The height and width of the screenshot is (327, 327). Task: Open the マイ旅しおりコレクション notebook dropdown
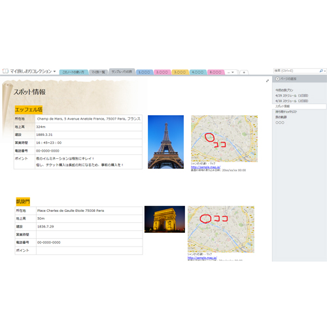click(54, 71)
